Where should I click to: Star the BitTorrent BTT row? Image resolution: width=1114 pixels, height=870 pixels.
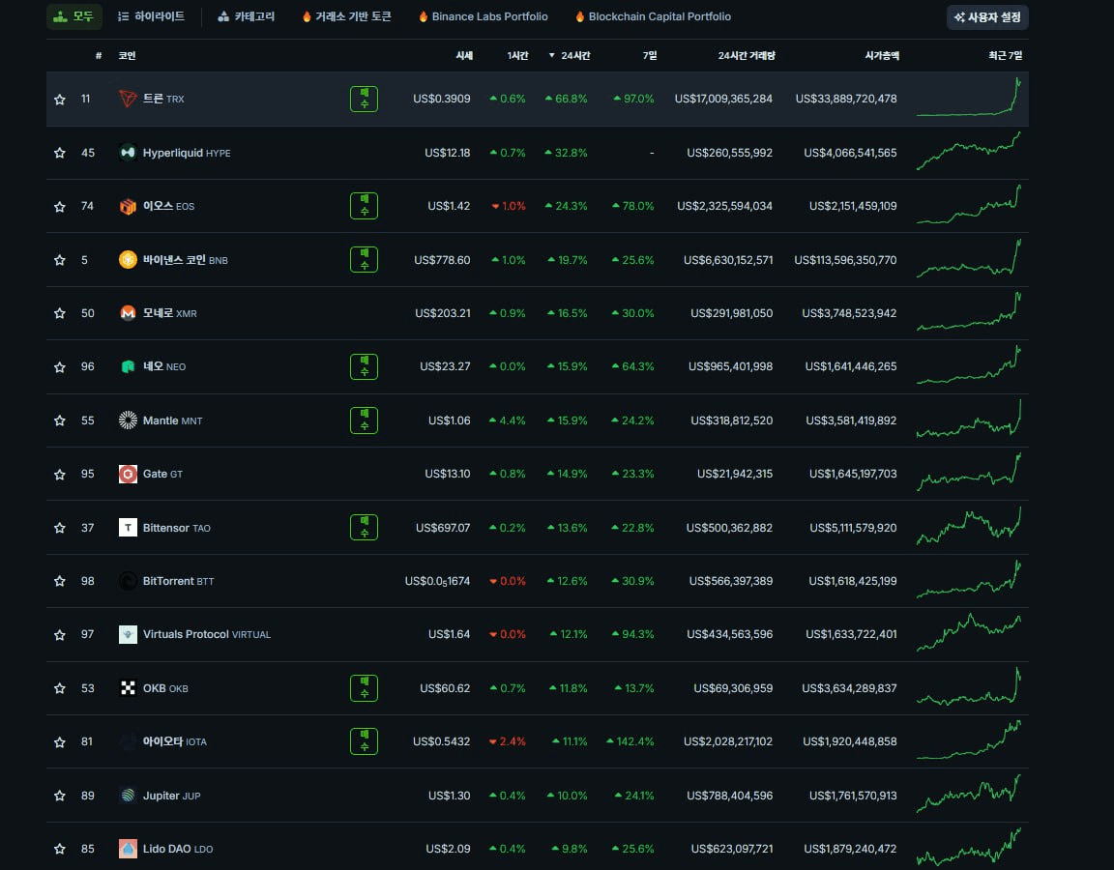[x=60, y=581]
